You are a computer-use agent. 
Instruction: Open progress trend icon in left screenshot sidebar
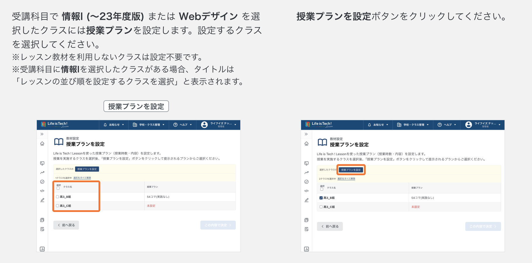(x=42, y=173)
